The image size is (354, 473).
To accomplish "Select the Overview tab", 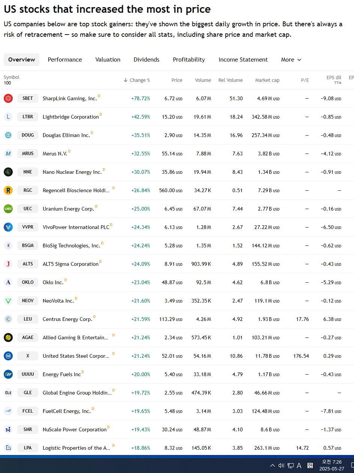I will click(x=22, y=60).
